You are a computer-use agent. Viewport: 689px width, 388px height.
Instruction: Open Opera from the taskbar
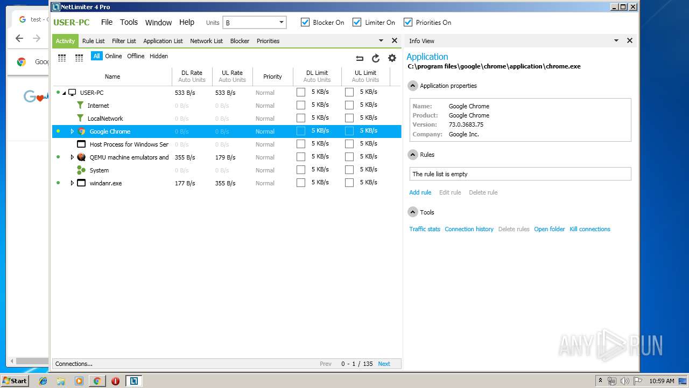115,381
